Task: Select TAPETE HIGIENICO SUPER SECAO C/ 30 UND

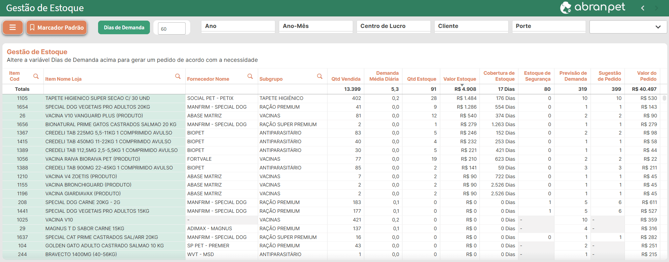Action: [98, 98]
